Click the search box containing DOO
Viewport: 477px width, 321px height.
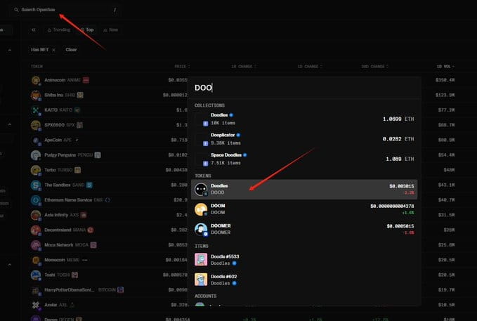click(304, 88)
